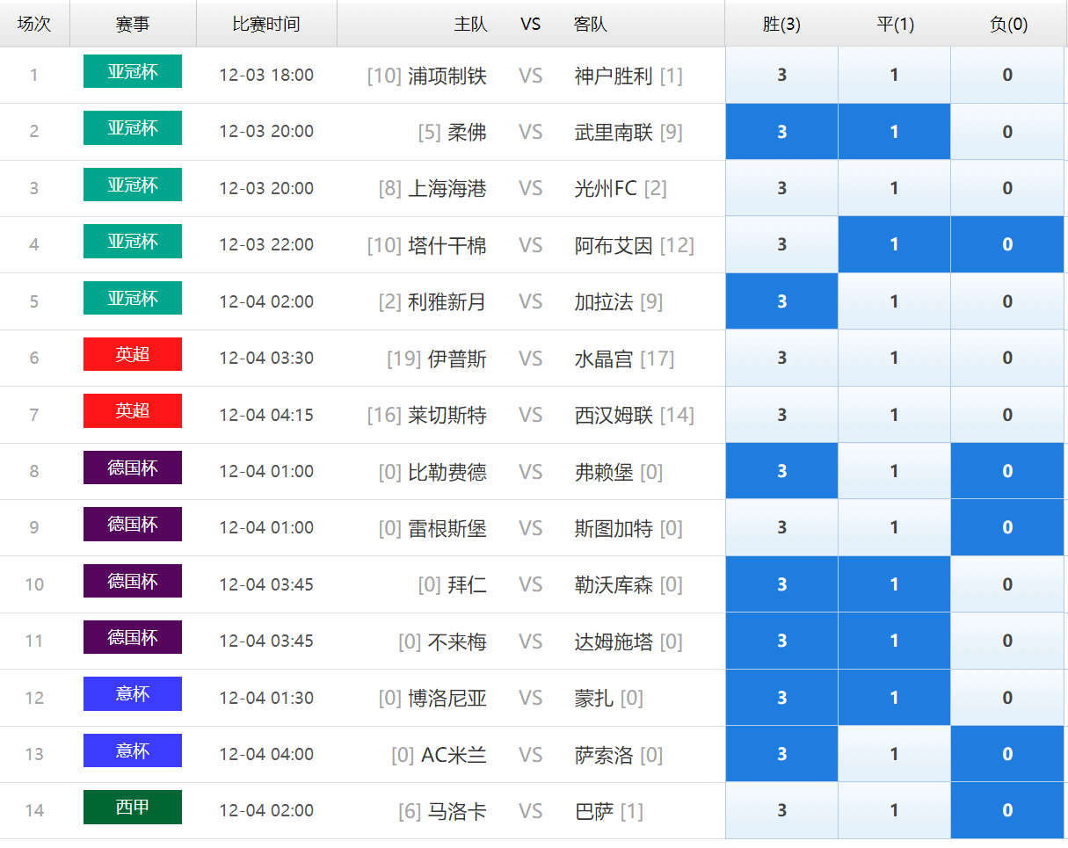This screenshot has width=1068, height=848.
Task: Toggle win (3) for 浦项制铁 vs 神户胜利
Action: 781,76
